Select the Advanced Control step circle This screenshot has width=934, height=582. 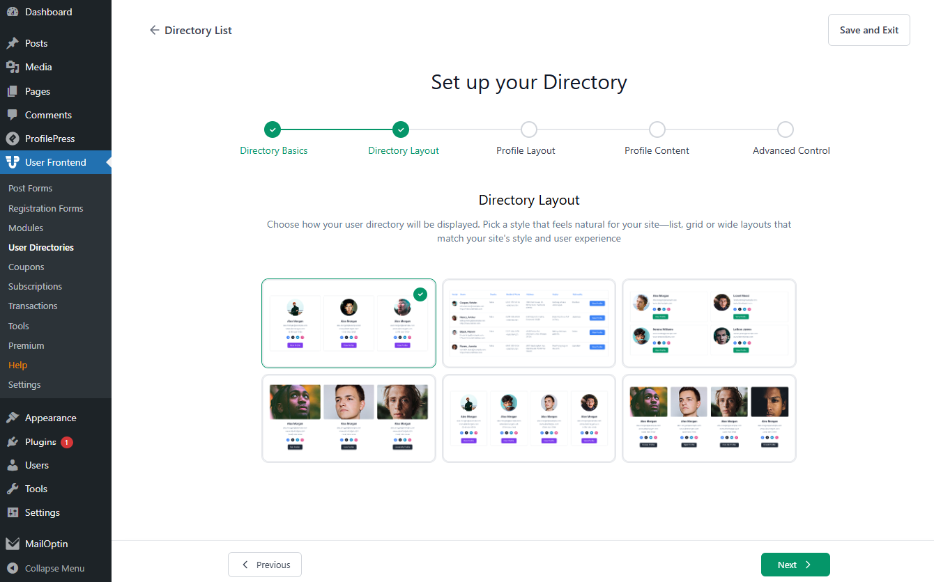point(786,129)
